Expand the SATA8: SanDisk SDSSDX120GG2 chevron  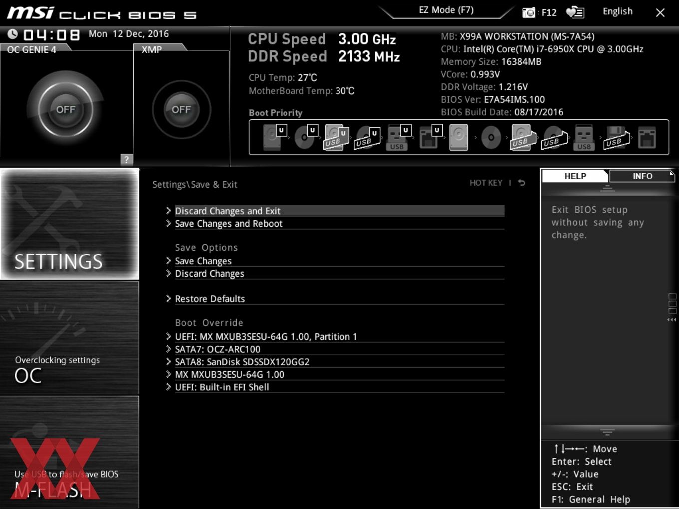click(169, 361)
